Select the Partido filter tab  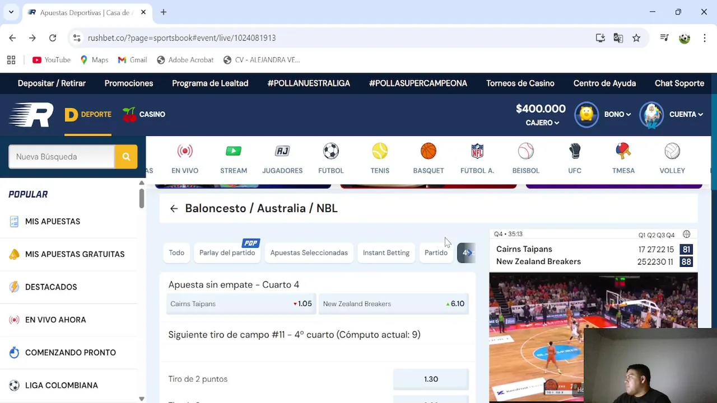[436, 253]
